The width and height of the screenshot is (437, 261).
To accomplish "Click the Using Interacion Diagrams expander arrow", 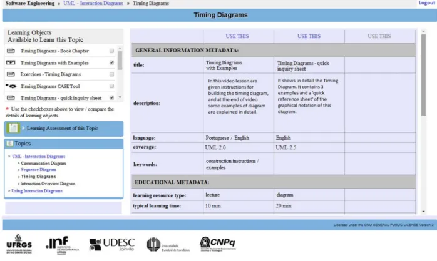I will (x=9, y=190).
